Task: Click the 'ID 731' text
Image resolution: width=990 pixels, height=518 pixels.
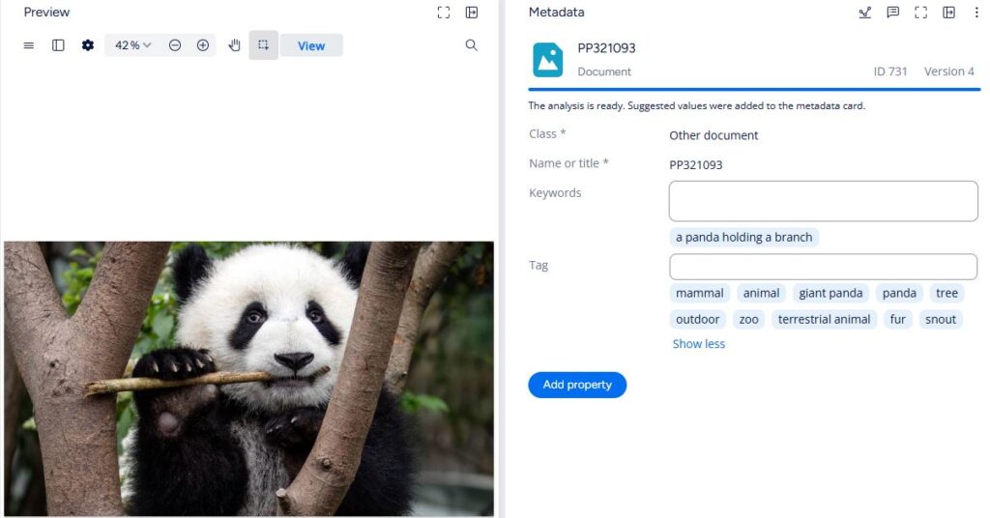Action: click(890, 72)
